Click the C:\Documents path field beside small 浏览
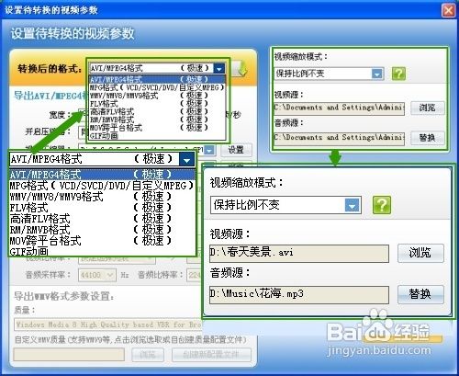 339,108
